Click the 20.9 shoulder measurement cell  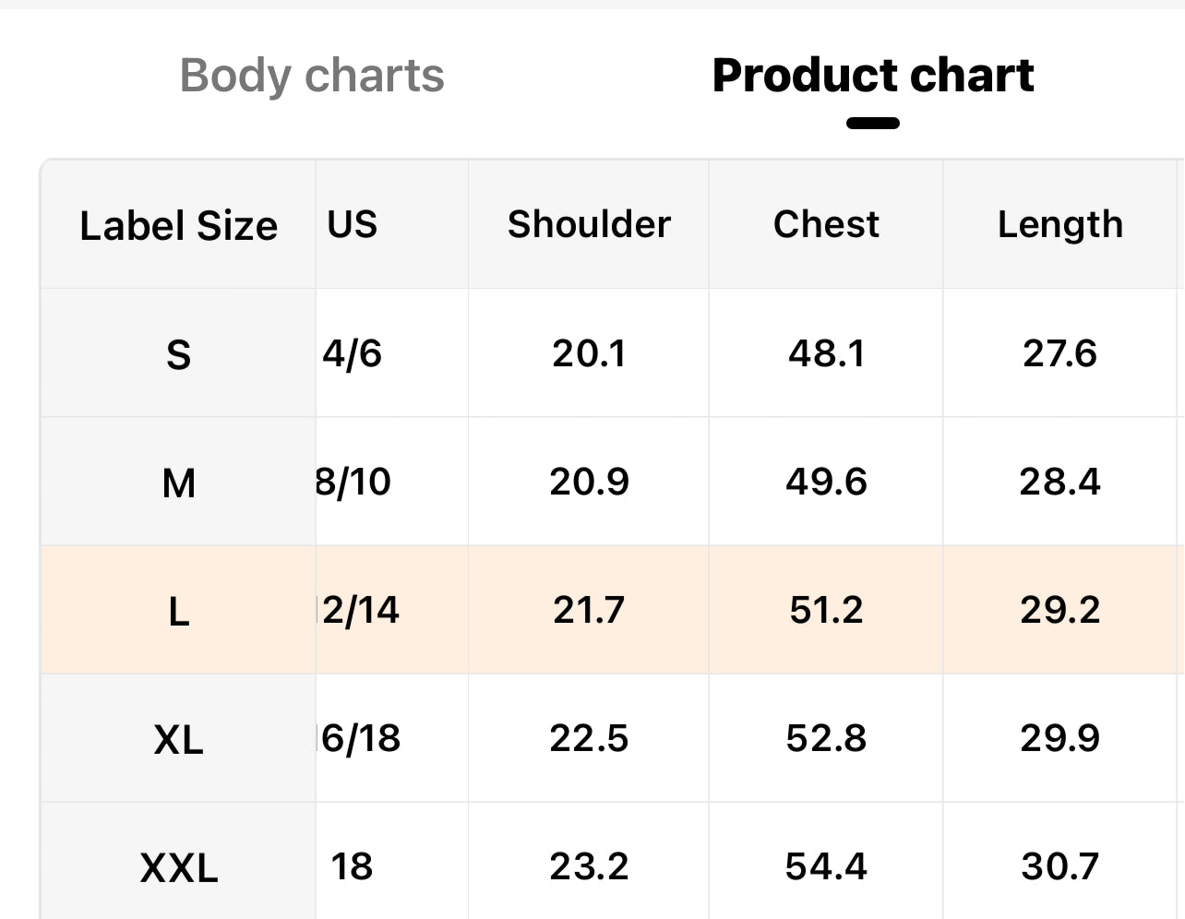tap(589, 483)
